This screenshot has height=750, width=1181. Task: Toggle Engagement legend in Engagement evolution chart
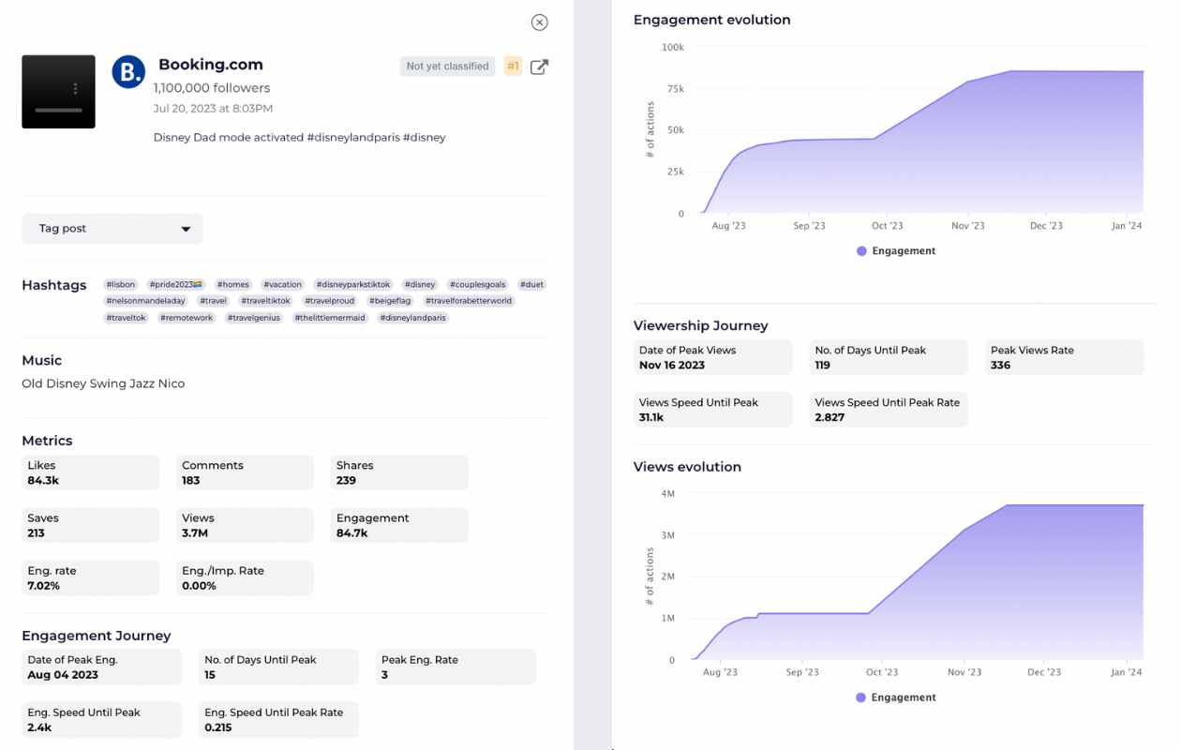coord(895,251)
